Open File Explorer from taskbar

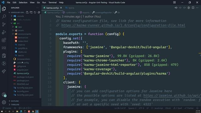point(17,111)
